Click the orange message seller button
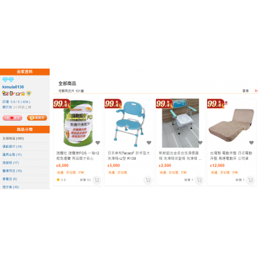The image size is (258, 258). pos(37,118)
